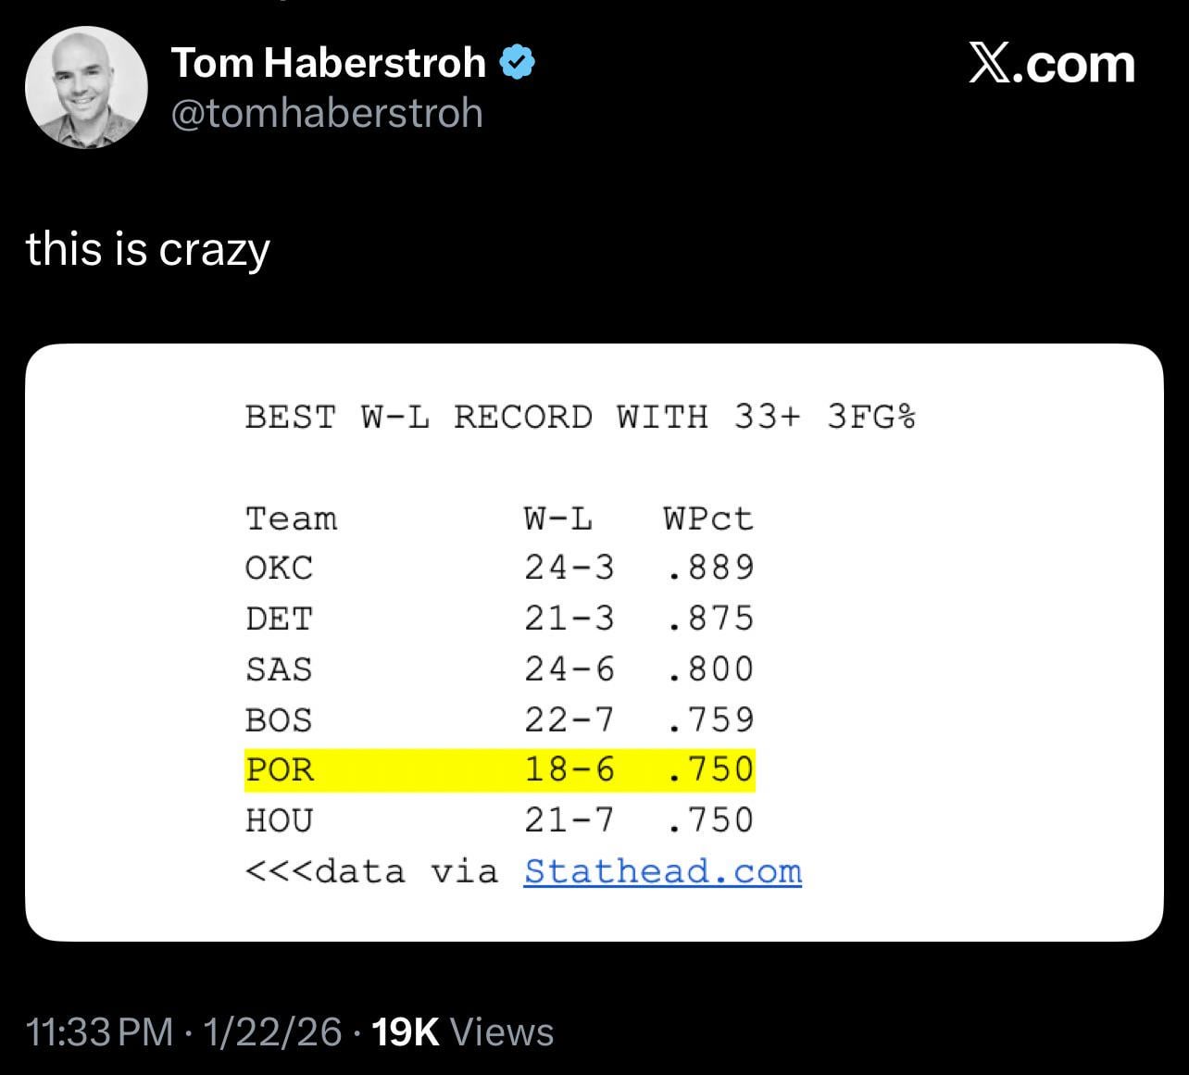The image size is (1189, 1075).
Task: Open the Stathead.com link
Action: tap(662, 871)
